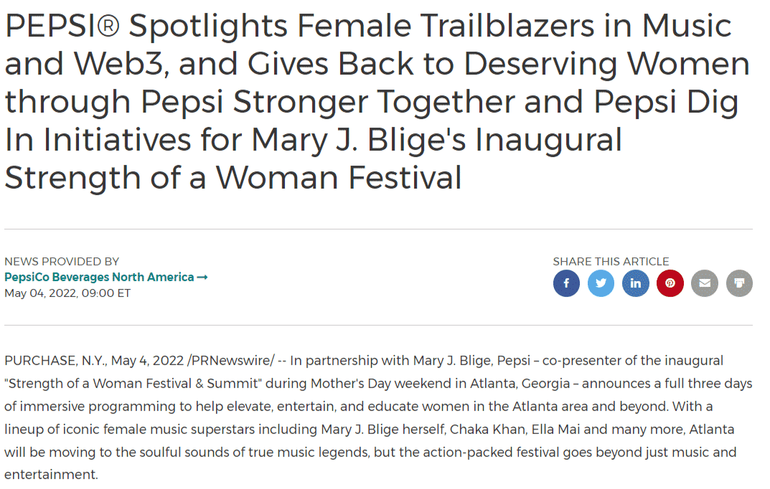Click the SHARE THIS ARTICLE label
Image resolution: width=770 pixels, height=489 pixels.
coord(611,262)
